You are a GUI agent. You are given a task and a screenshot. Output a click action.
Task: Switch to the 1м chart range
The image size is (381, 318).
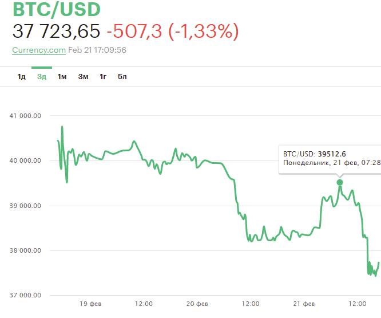pos(62,77)
